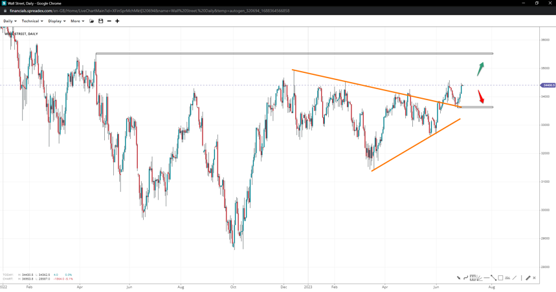
Task: Pick the fan lines drawing tool
Action: (480, 278)
